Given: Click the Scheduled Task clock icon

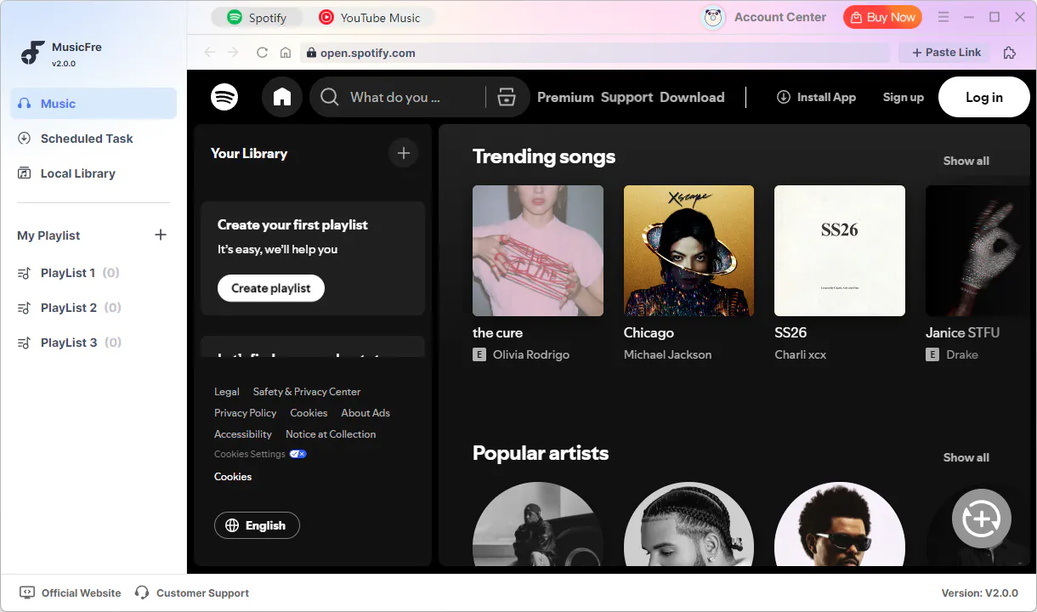Looking at the screenshot, I should coord(25,139).
